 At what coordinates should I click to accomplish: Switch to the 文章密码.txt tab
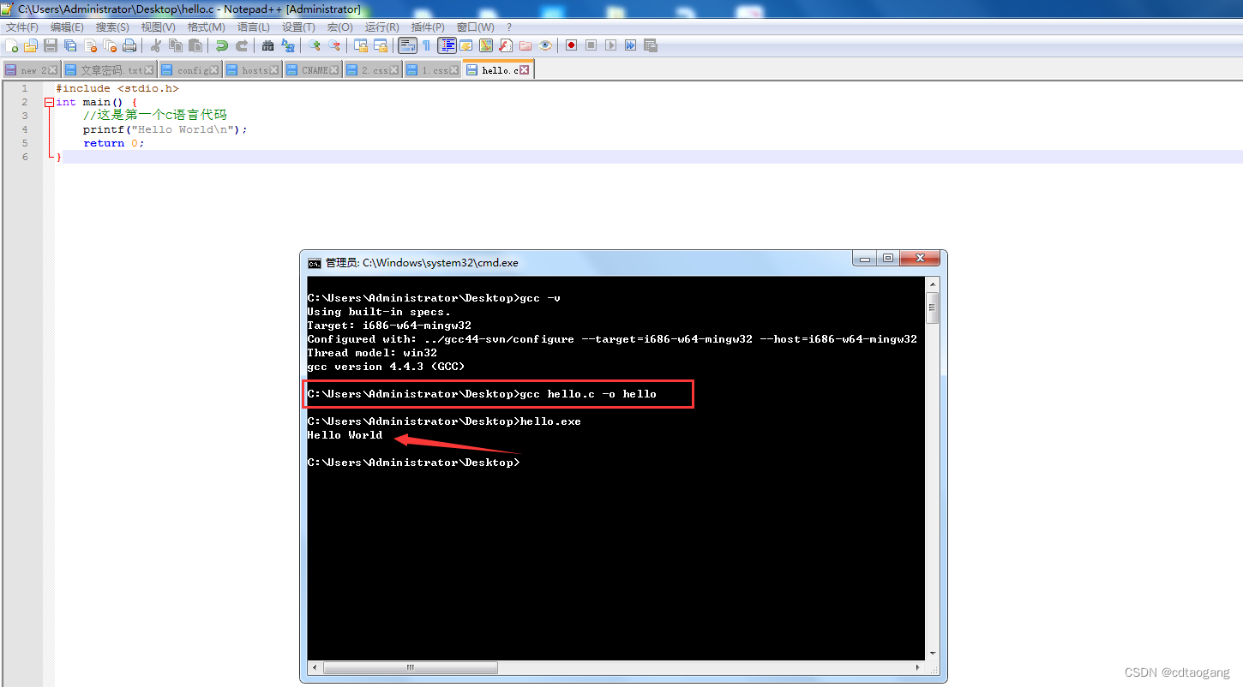pos(109,70)
